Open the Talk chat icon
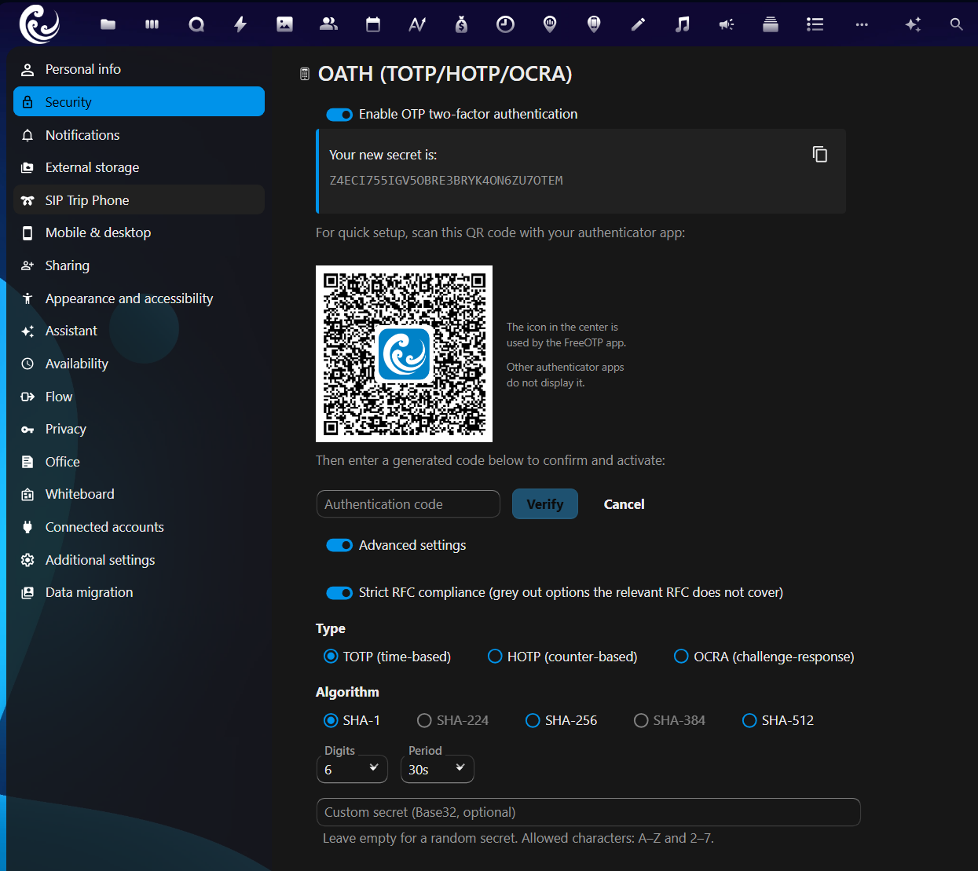 click(x=196, y=24)
